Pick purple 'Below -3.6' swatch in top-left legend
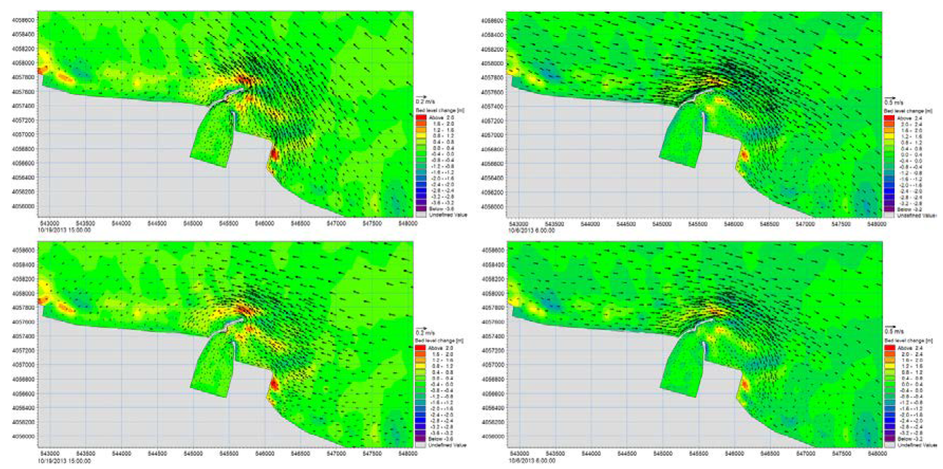Screen dimensions: 943x469 coord(421,209)
